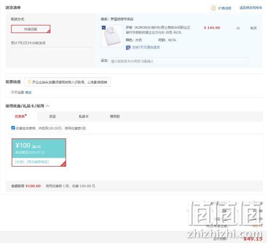Toggle the ¥100 coupon card
The image size is (267, 243).
(39, 152)
